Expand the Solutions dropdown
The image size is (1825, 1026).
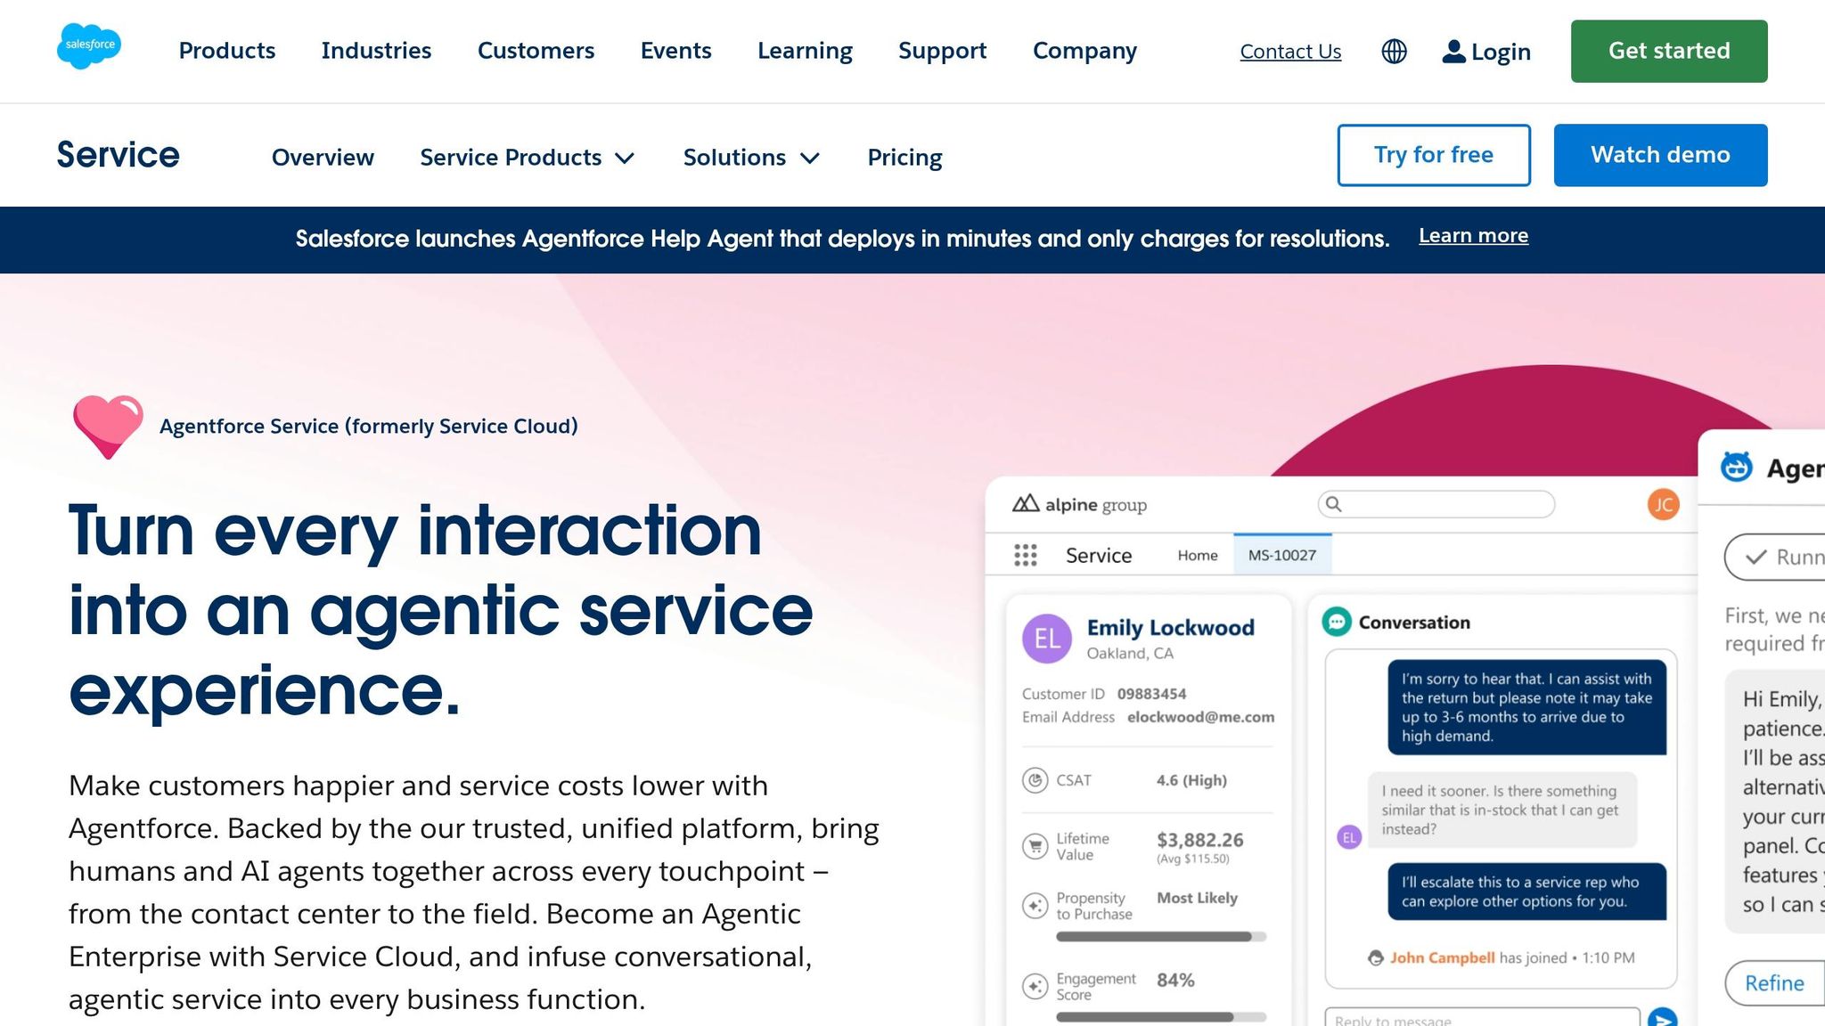(x=750, y=158)
